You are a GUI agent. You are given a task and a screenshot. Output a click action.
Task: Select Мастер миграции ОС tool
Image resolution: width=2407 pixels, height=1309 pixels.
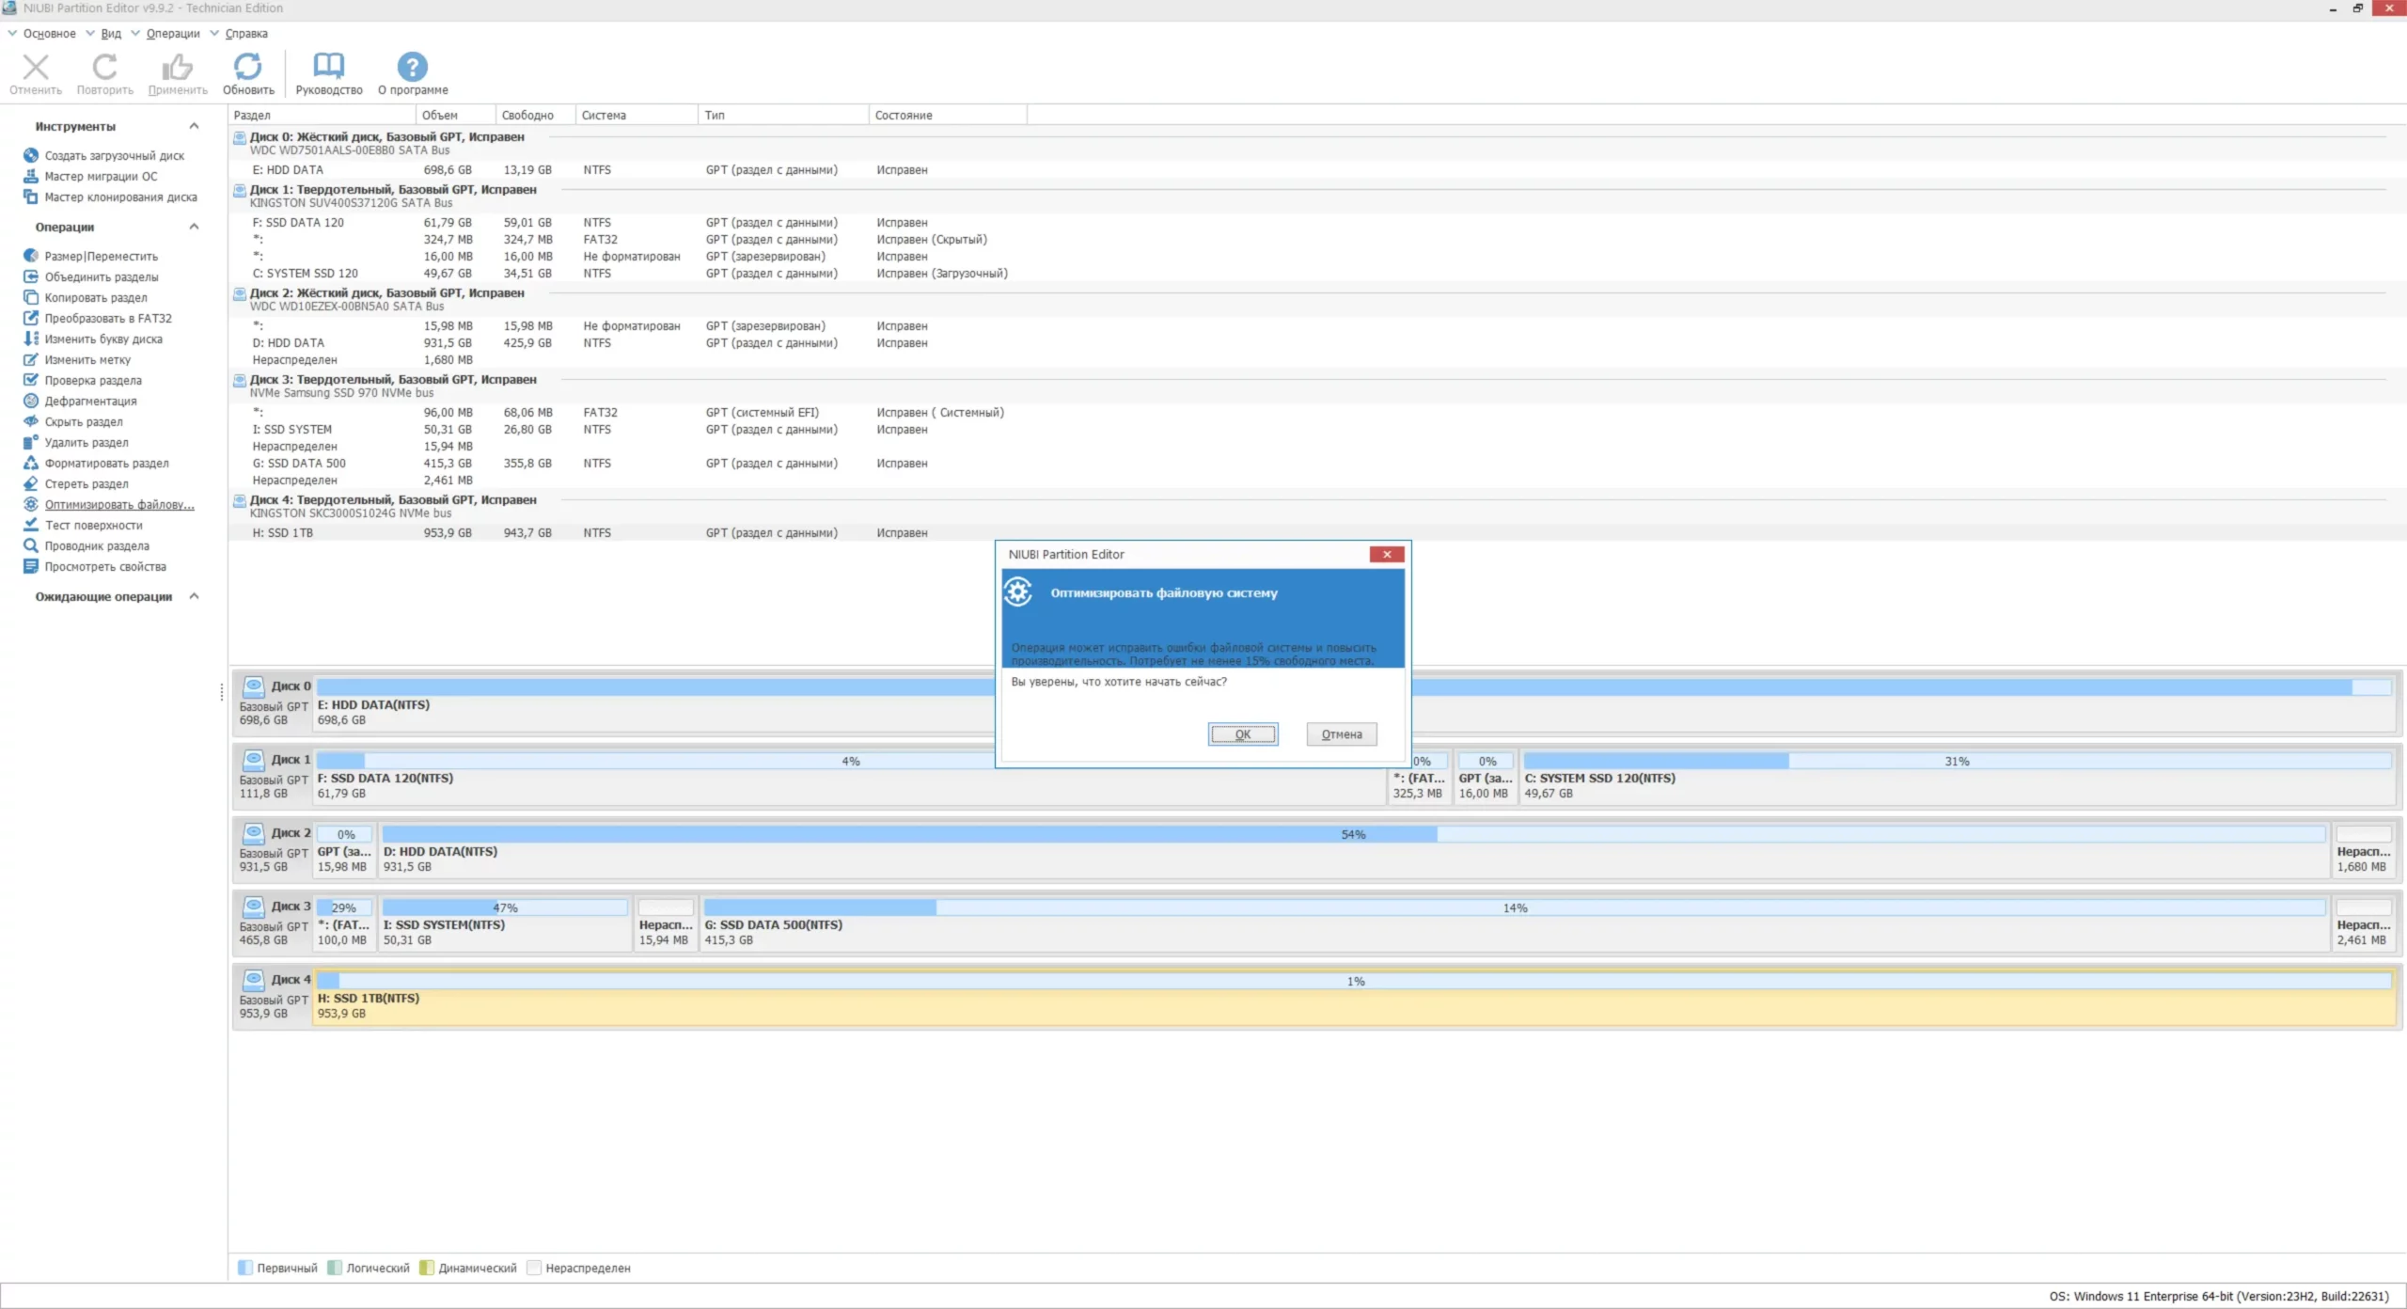(100, 176)
